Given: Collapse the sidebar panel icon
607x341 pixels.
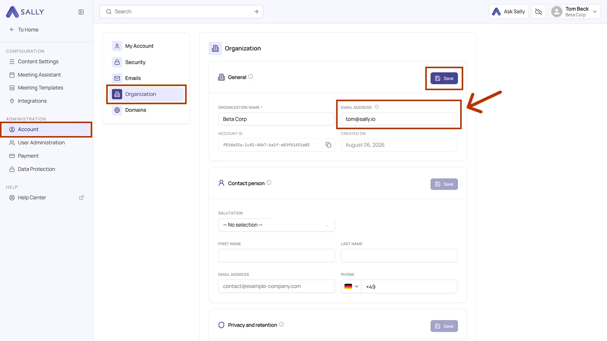Looking at the screenshot, I should coord(81,12).
